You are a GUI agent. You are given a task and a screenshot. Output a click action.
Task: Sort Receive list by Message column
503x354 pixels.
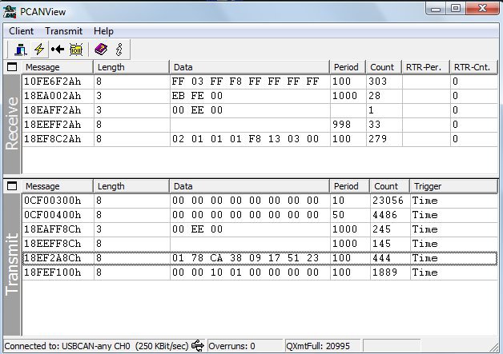[58, 67]
